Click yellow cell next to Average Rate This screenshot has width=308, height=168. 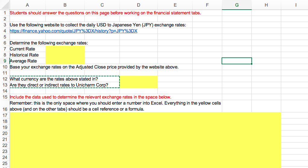point(65,61)
